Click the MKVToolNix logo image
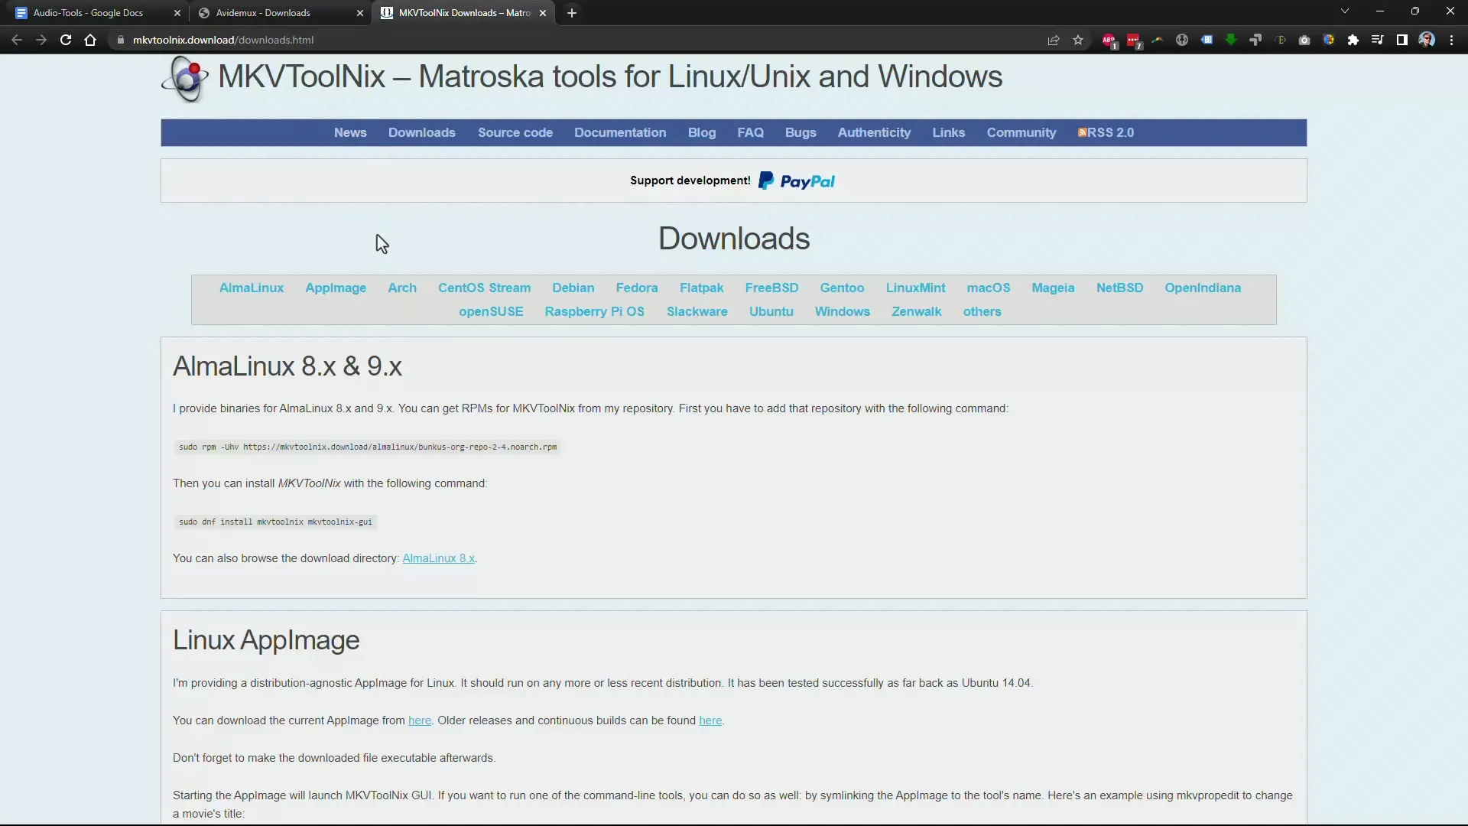Screen dimensions: 1468x826 tap(185, 79)
